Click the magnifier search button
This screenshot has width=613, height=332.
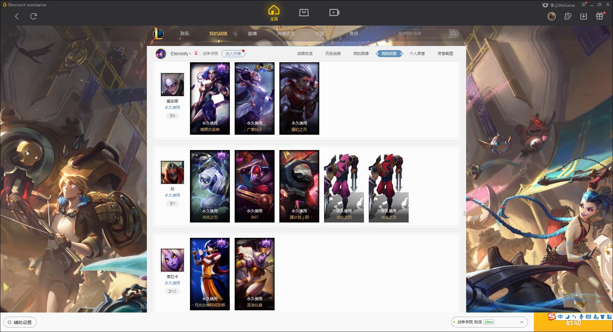[x=454, y=34]
